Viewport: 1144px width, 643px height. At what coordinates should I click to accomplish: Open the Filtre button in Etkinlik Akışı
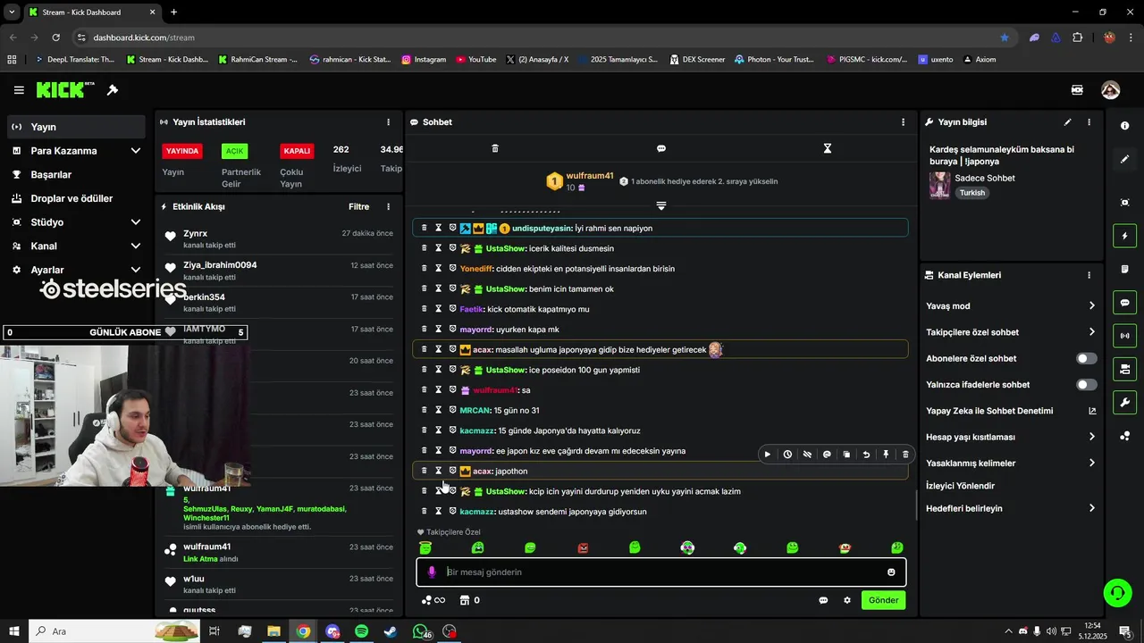click(358, 207)
